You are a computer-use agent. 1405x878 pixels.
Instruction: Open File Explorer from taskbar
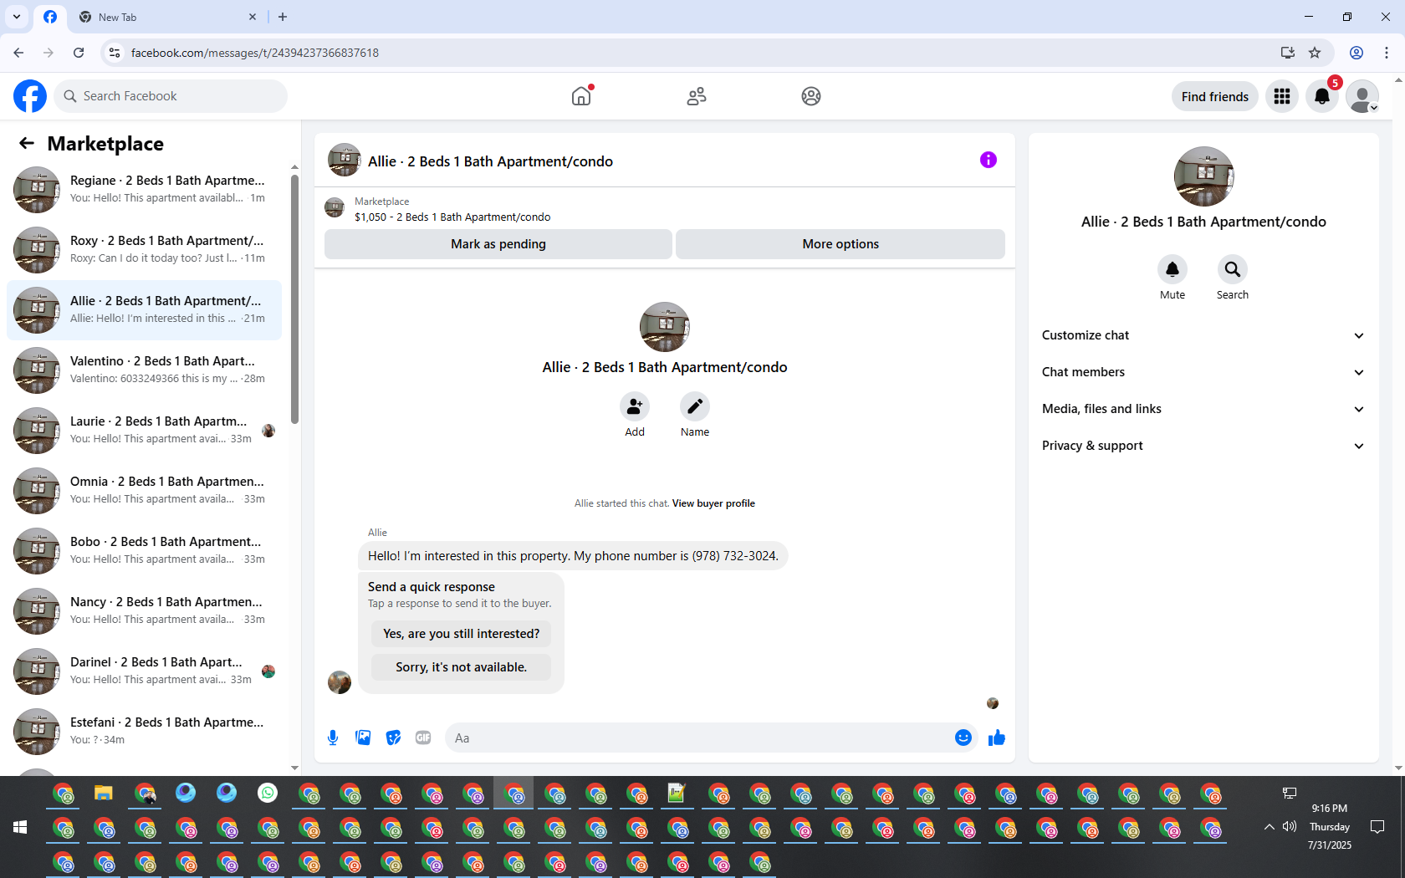pos(104,793)
